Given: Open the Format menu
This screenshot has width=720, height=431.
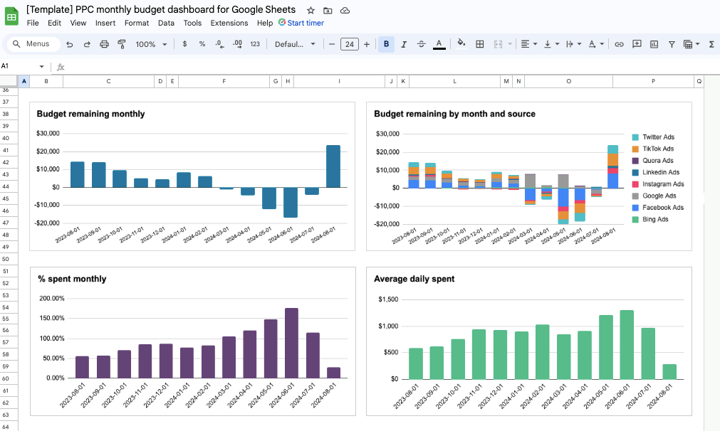Looking at the screenshot, I should click(x=136, y=23).
